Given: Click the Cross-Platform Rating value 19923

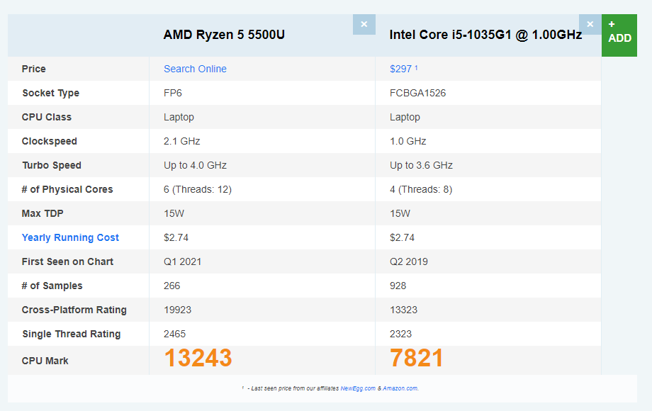Looking at the screenshot, I should [x=177, y=310].
